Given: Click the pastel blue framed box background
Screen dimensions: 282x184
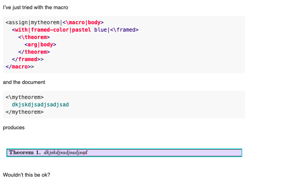Looking at the screenshot, I should pos(162,153).
